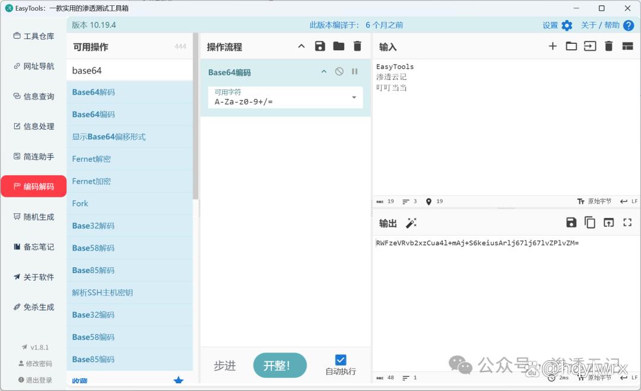Open a file as input
Screen dimensions: 641x391
tap(589, 46)
